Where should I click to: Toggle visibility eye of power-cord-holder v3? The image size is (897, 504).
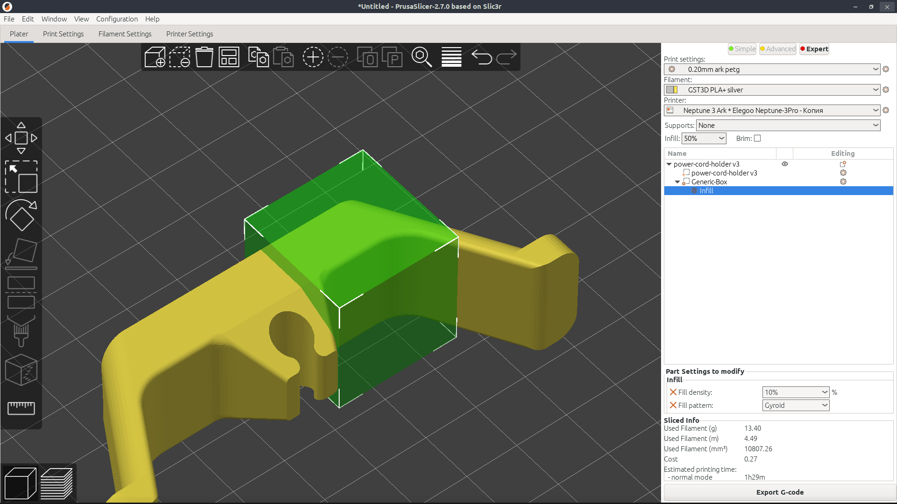pos(785,164)
